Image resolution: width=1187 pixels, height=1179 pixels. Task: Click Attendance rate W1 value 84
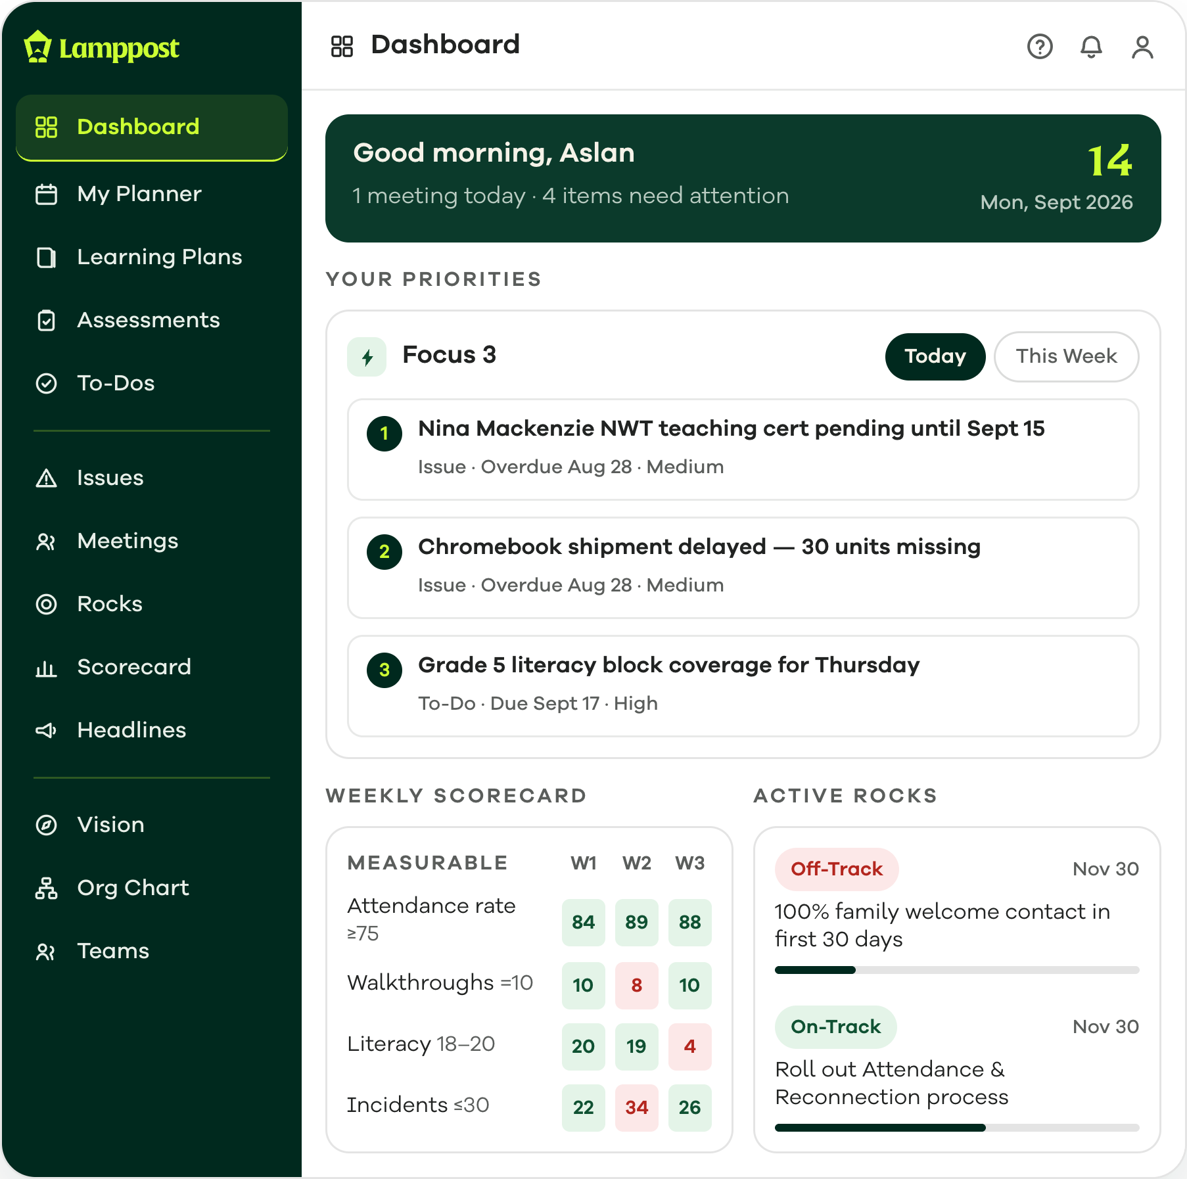coord(583,922)
